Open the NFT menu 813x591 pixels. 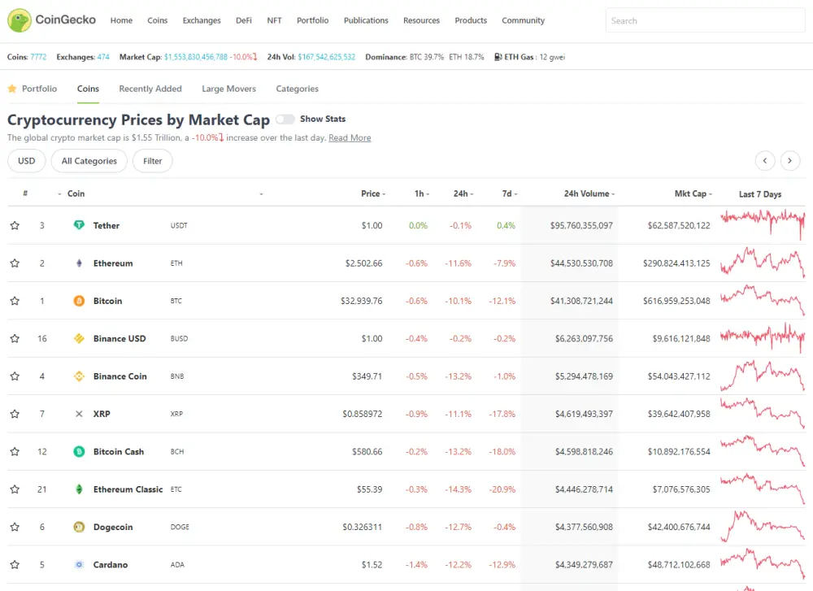(274, 20)
